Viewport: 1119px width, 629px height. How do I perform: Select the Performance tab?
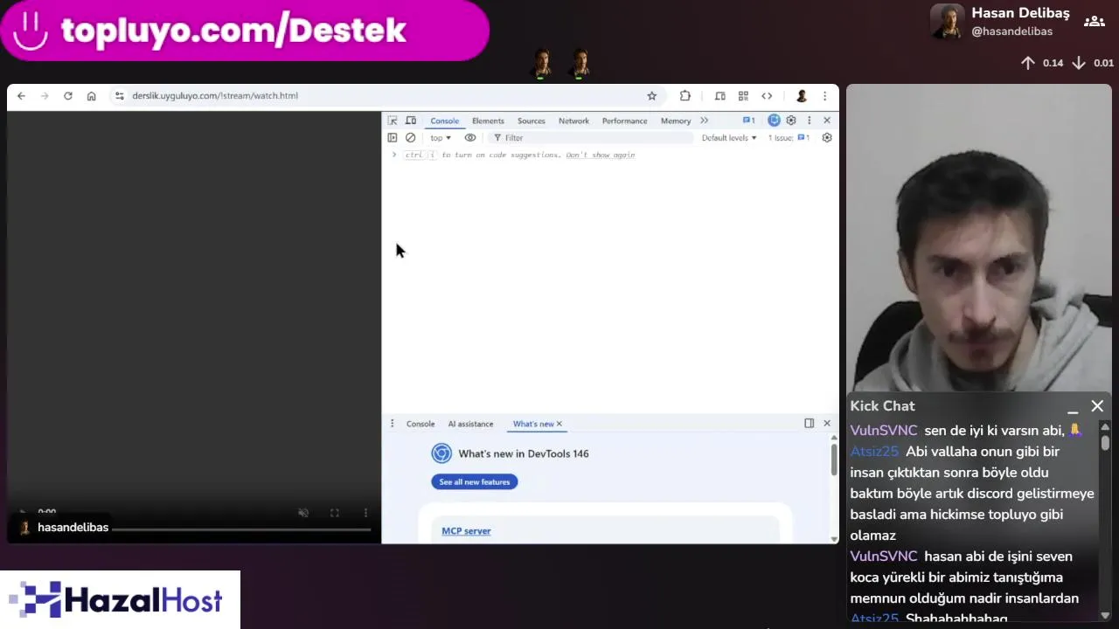point(624,121)
